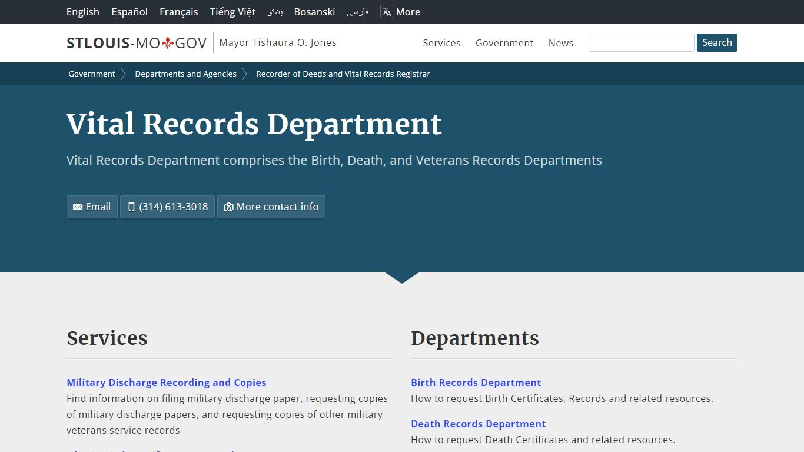Go to Recorder of Deeds breadcrumb
The height and width of the screenshot is (452, 804).
point(343,74)
